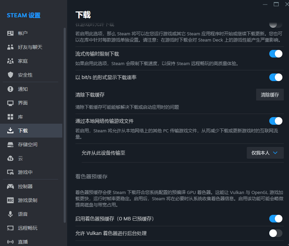The height and width of the screenshot is (246, 289).
Task: Click the 家庭 family group icon
Action: [x=10, y=61]
